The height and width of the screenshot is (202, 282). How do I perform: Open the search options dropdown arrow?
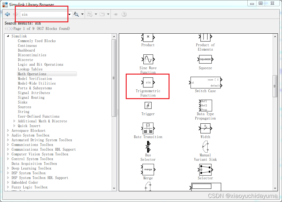pyautogui.click(x=82, y=14)
